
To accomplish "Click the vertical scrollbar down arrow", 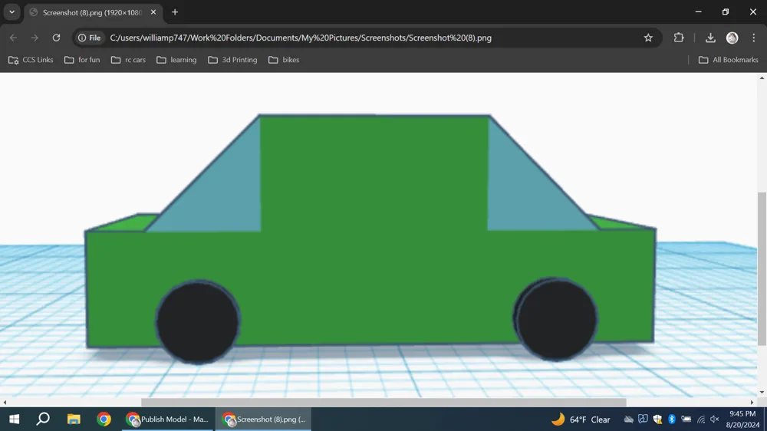I will [x=762, y=393].
